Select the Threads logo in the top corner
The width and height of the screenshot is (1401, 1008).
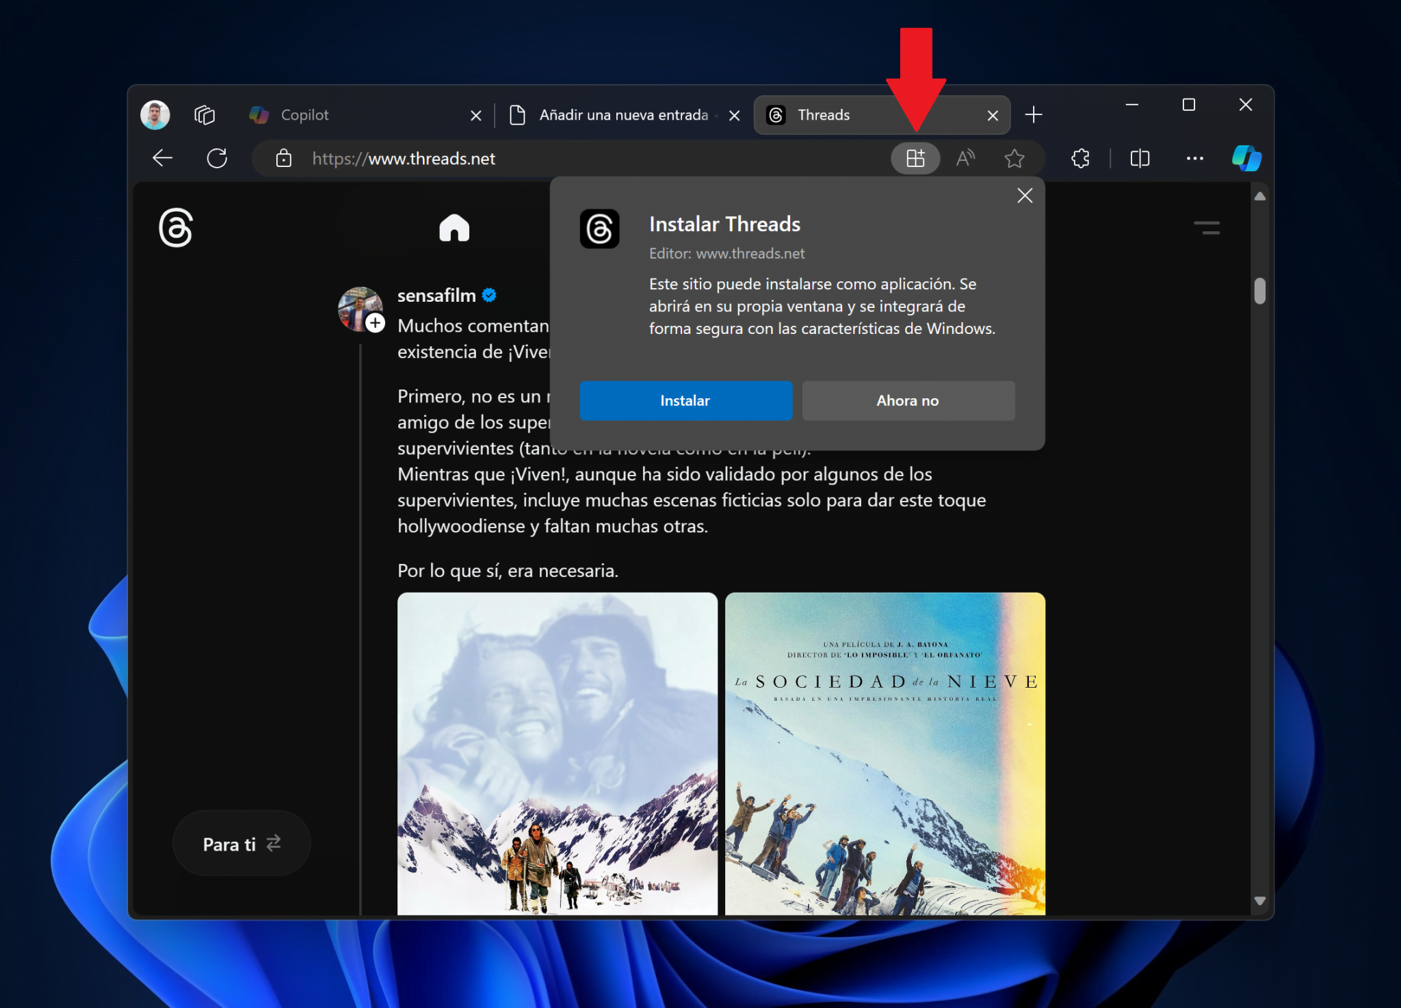click(175, 229)
